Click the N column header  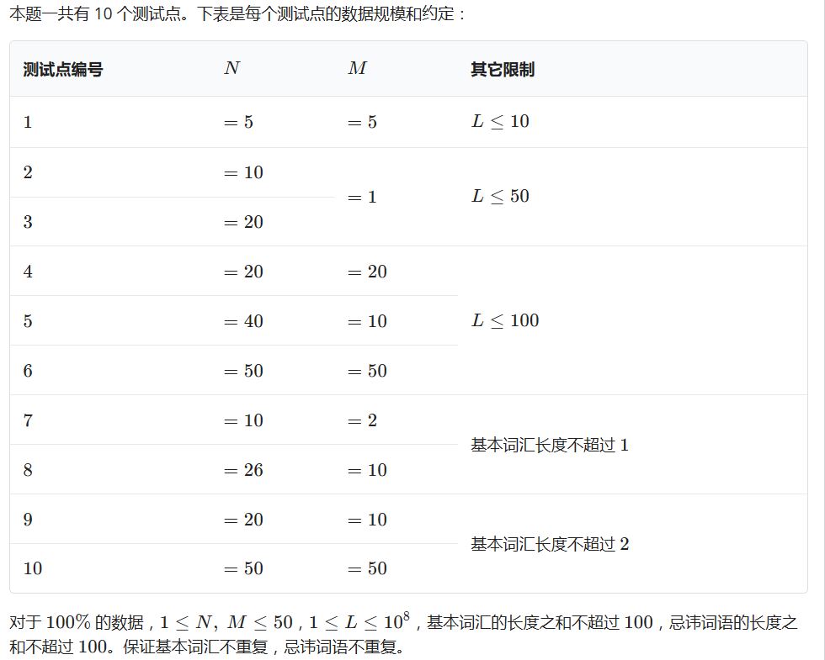tap(232, 69)
